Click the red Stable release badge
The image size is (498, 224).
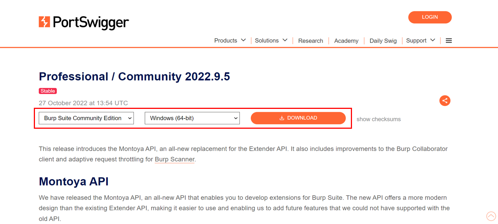tap(48, 91)
